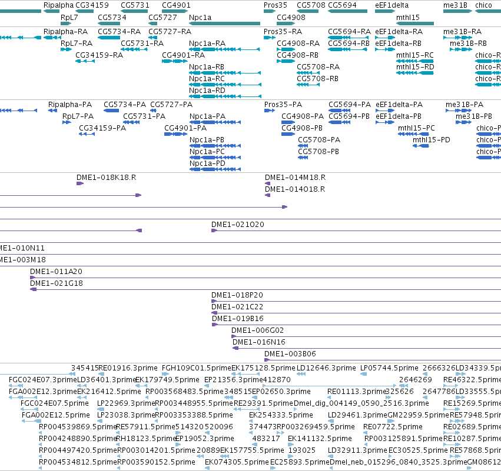Click the eEF1delta-PA protein label
This screenshot has height=471, width=501.
coord(399,105)
